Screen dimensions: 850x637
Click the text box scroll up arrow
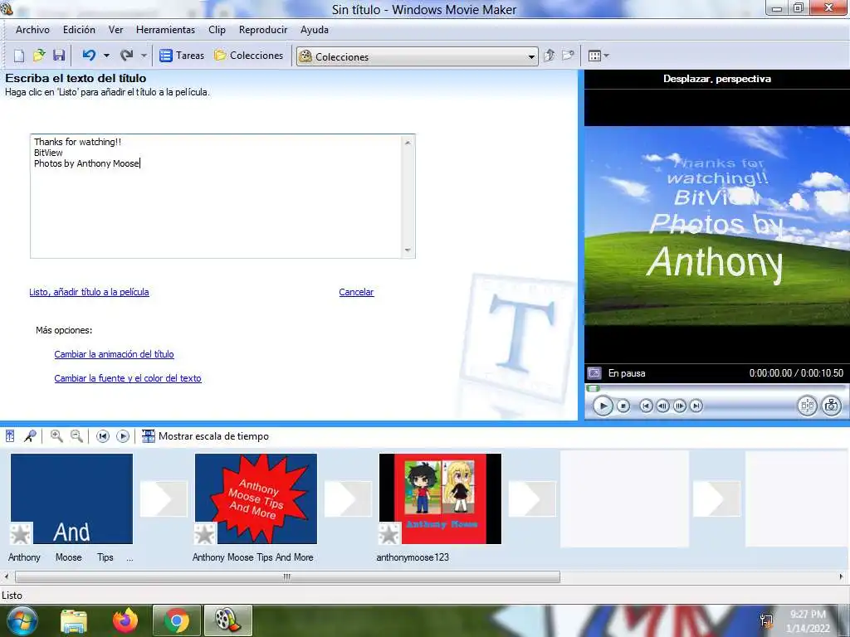[408, 143]
